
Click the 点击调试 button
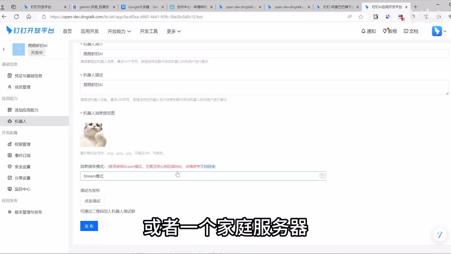click(92, 201)
